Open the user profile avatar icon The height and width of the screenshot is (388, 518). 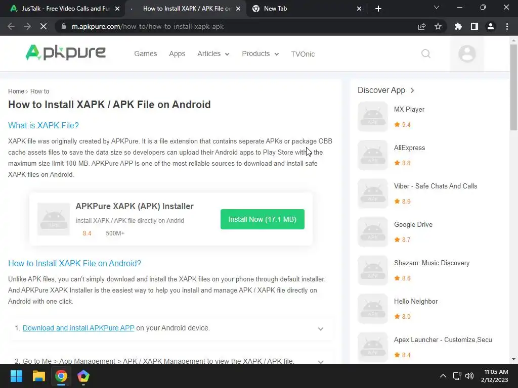[x=467, y=54]
